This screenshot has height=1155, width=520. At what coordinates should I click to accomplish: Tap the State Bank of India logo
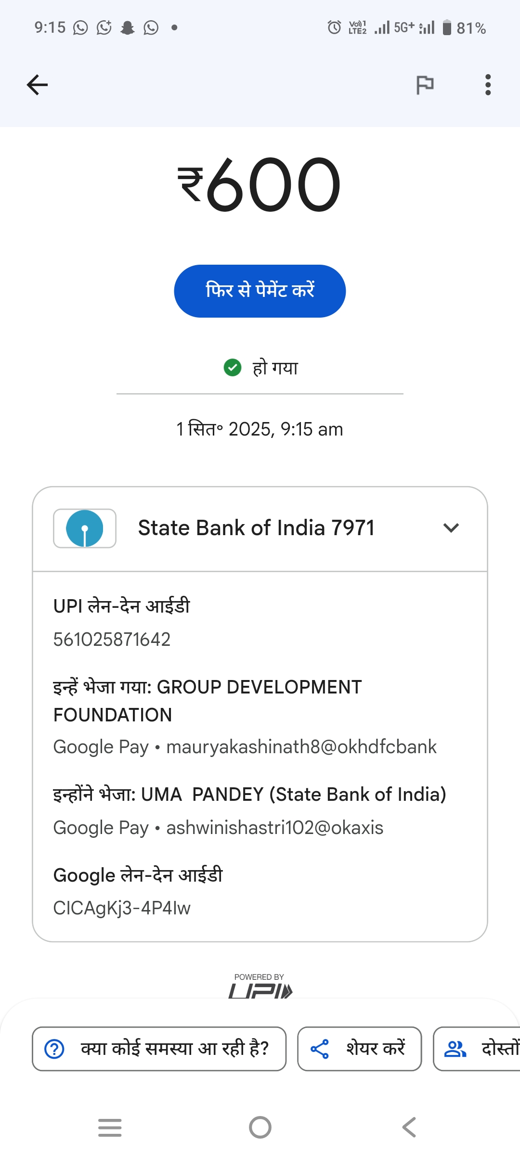click(85, 528)
